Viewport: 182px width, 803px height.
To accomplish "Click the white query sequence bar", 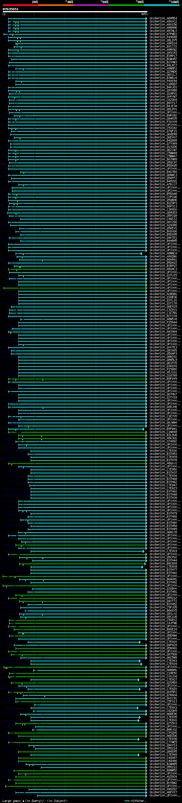I will pos(75,12).
